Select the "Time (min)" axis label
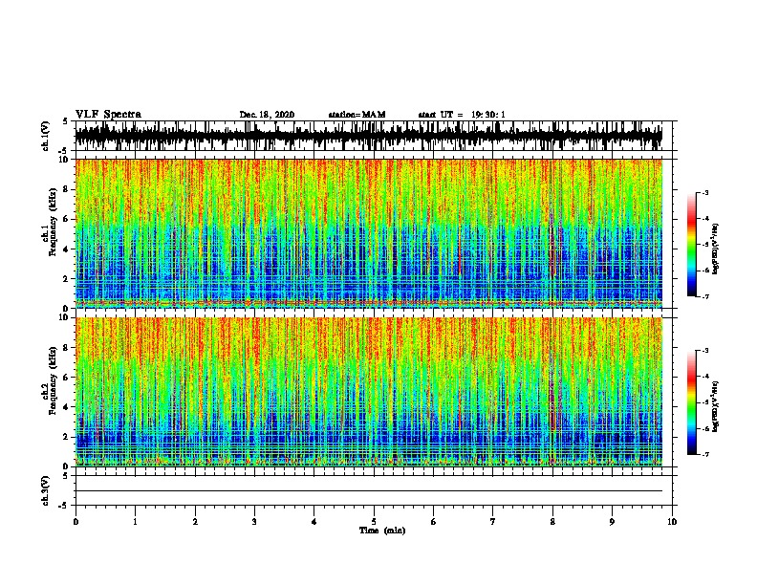 click(382, 531)
